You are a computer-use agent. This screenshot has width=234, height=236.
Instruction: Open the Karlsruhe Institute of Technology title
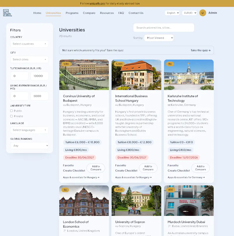183,98
